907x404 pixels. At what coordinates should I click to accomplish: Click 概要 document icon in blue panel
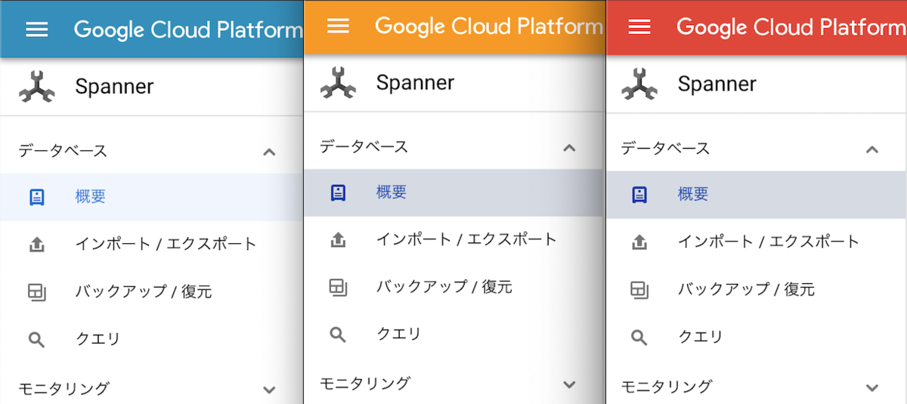37,197
